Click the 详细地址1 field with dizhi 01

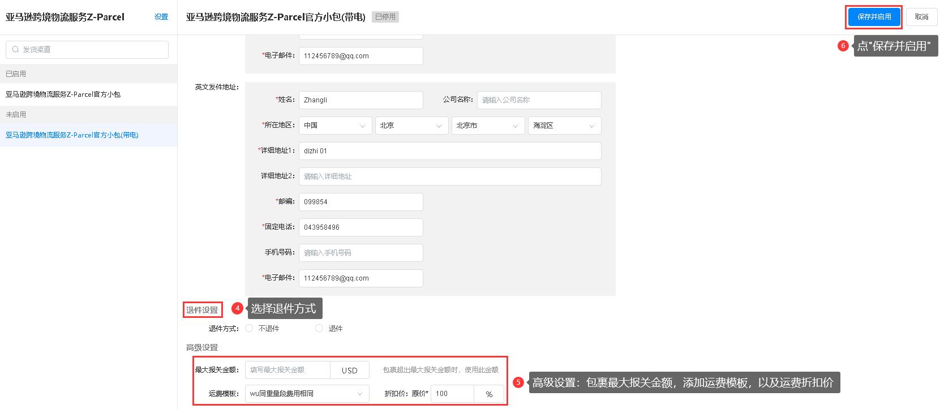tap(450, 151)
